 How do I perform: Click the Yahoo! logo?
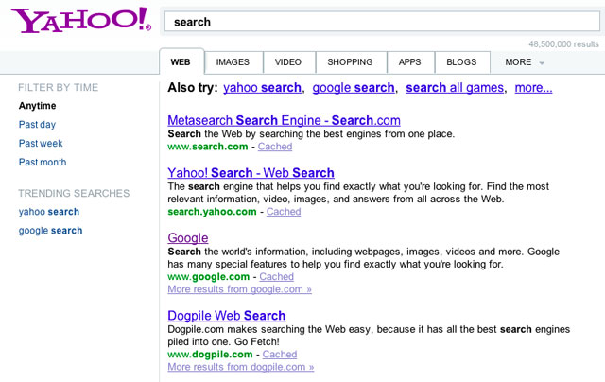(81, 20)
